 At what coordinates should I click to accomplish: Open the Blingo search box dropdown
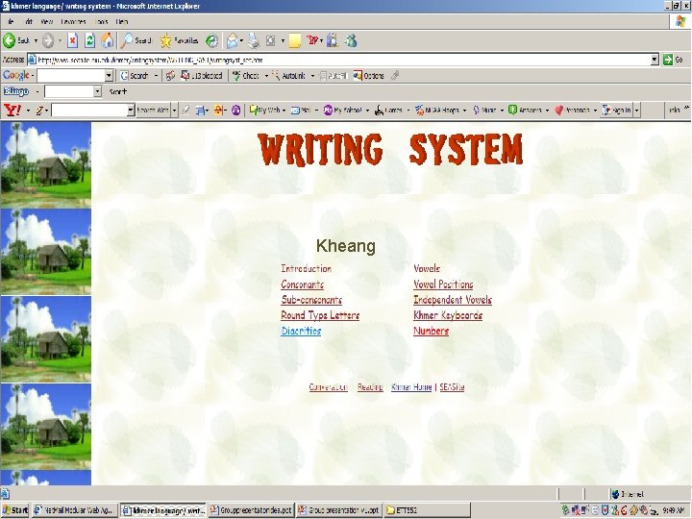(97, 91)
